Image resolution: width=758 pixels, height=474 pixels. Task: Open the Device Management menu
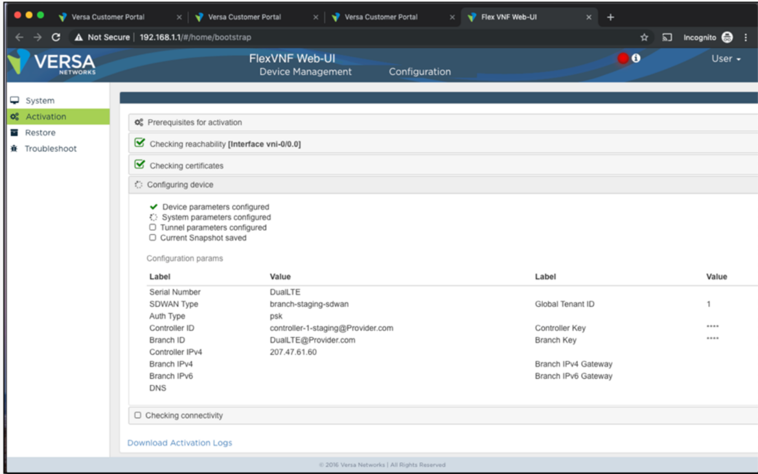click(x=305, y=72)
